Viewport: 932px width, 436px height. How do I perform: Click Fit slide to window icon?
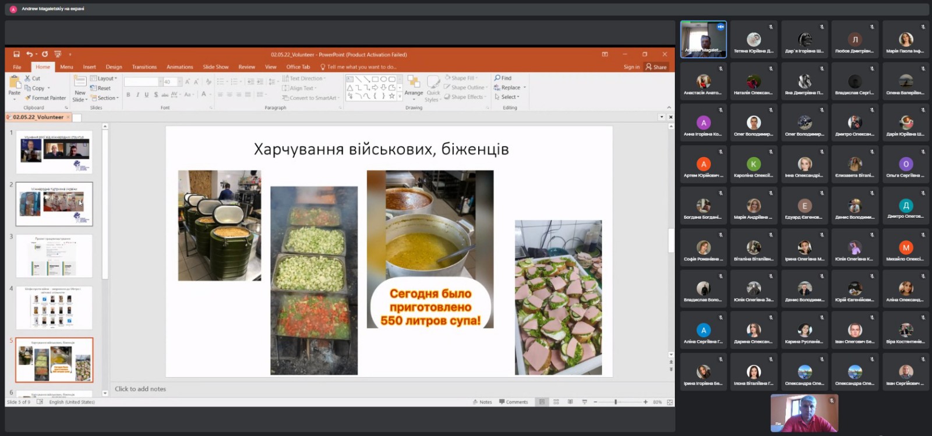coord(670,402)
